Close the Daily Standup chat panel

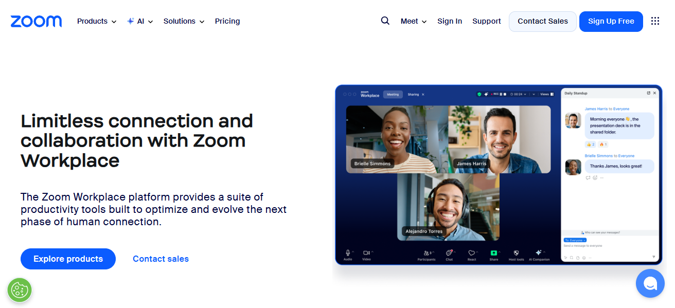pyautogui.click(x=654, y=93)
